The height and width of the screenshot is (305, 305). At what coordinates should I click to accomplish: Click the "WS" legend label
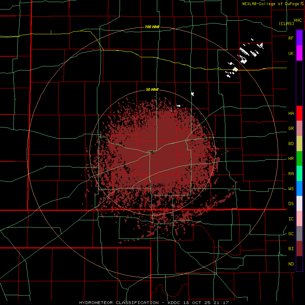(x=291, y=189)
